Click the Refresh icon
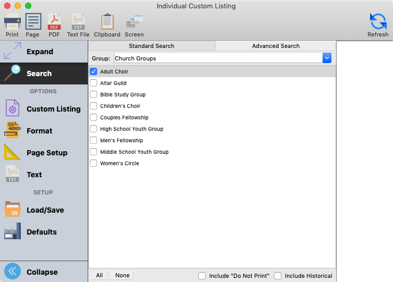 (x=378, y=23)
